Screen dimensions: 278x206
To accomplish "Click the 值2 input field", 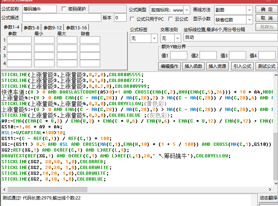I will pyautogui.click(x=208, y=55).
